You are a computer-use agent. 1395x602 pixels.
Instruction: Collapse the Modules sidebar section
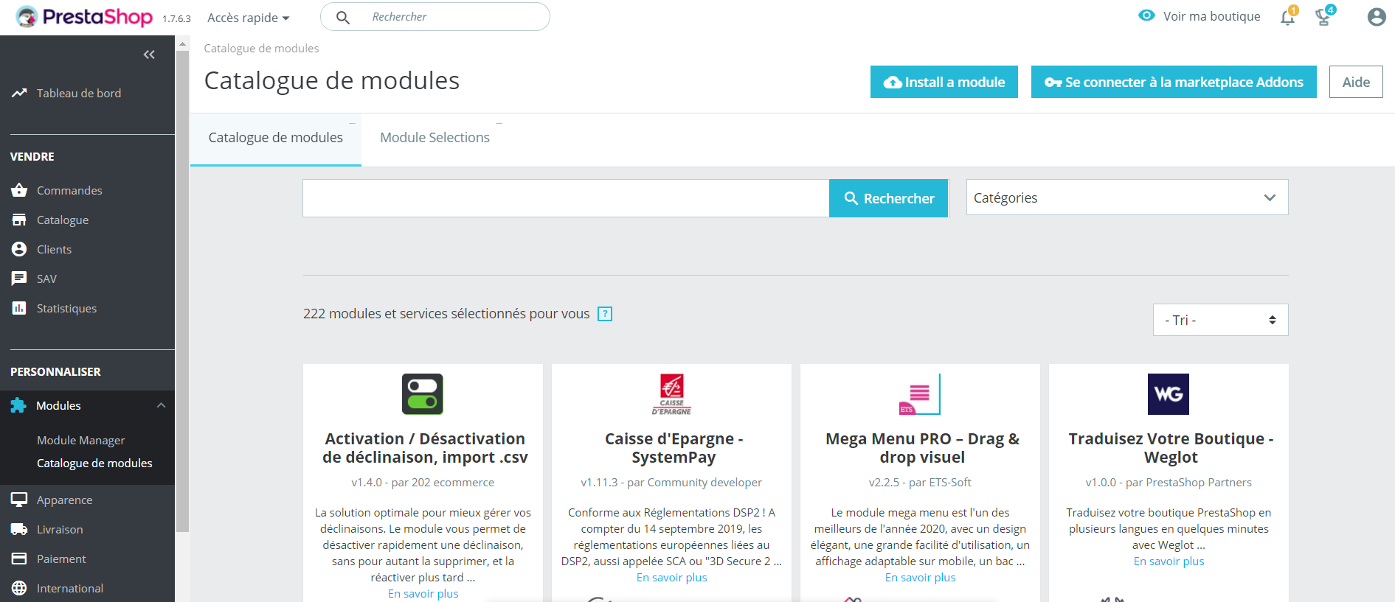pyautogui.click(x=161, y=405)
